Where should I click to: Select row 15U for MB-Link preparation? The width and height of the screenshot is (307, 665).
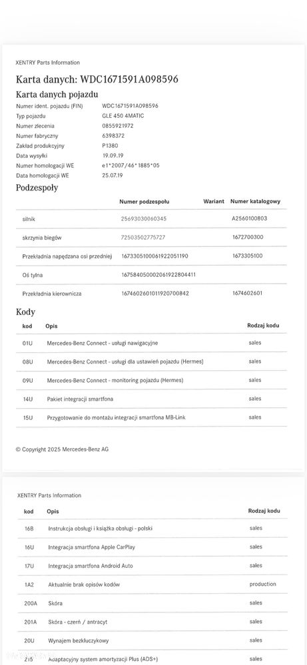point(151,418)
